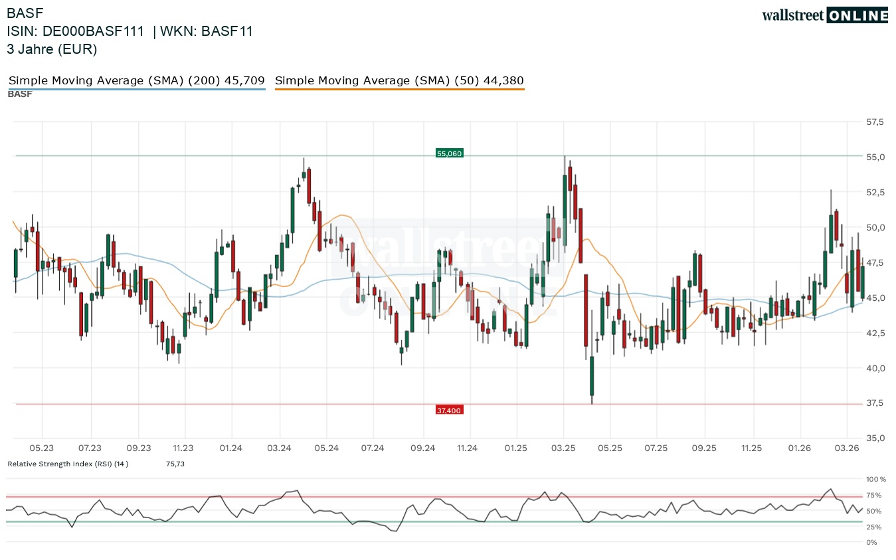
Task: Click the ISIN DE000BASF111 text
Action: 75,31
